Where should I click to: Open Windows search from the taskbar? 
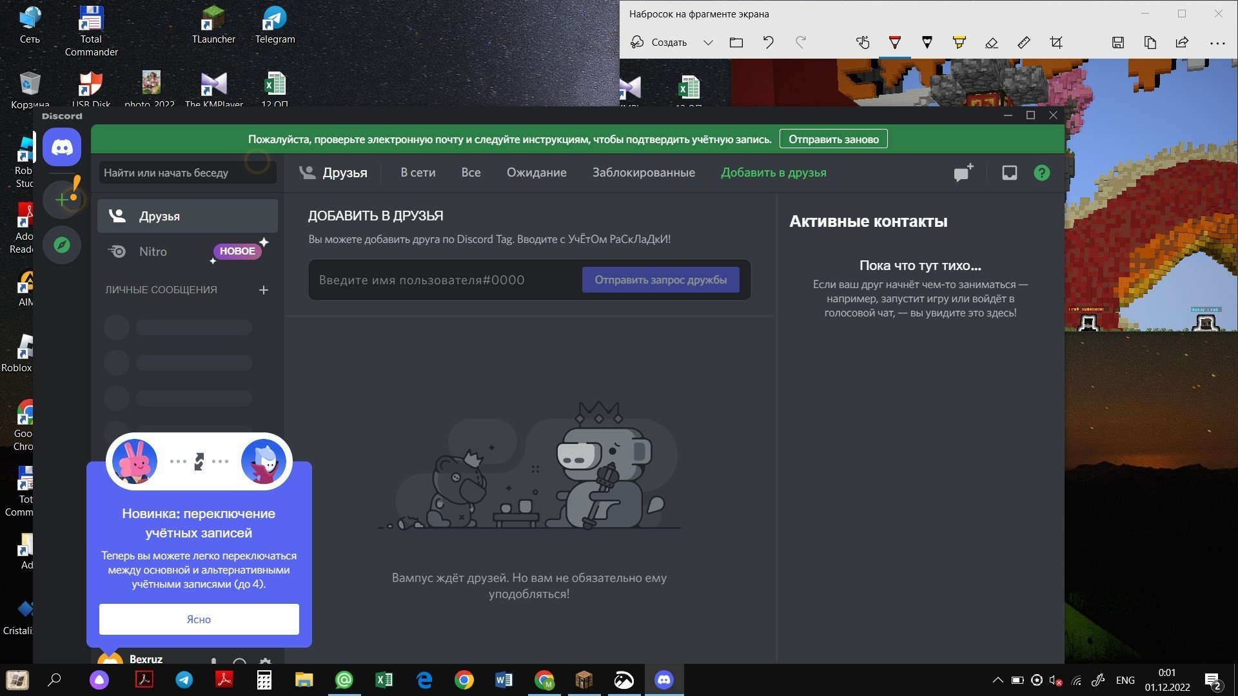pos(55,680)
